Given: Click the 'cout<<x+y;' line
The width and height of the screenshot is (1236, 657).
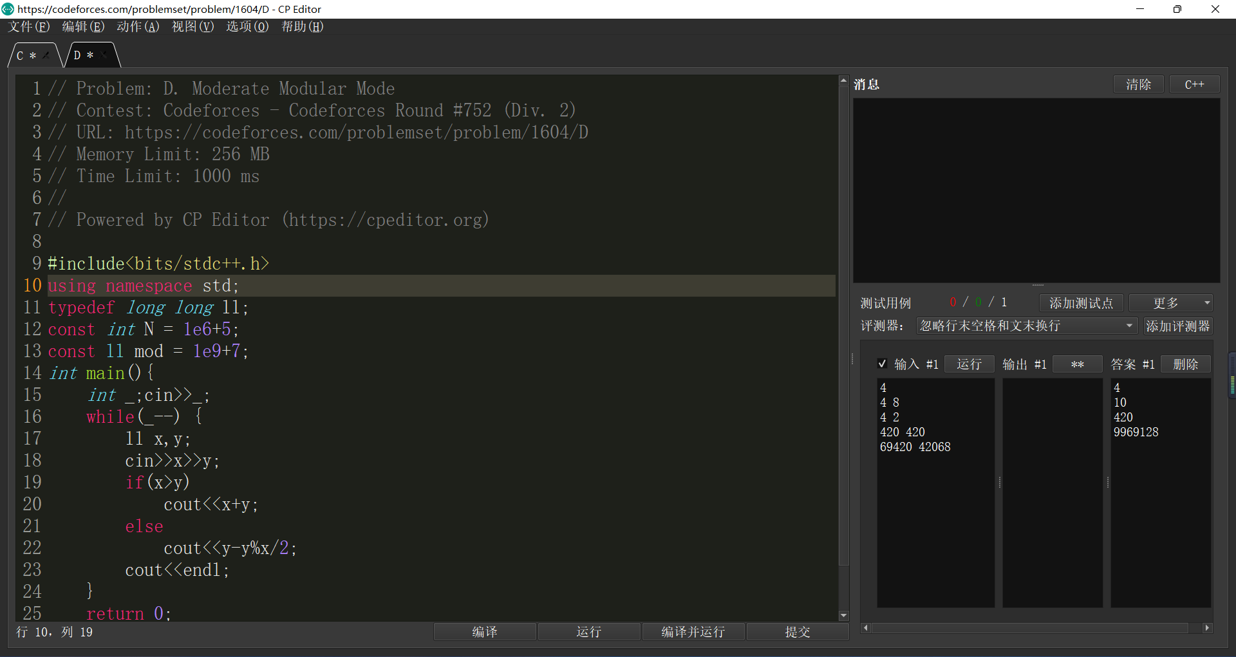Looking at the screenshot, I should coord(211,504).
